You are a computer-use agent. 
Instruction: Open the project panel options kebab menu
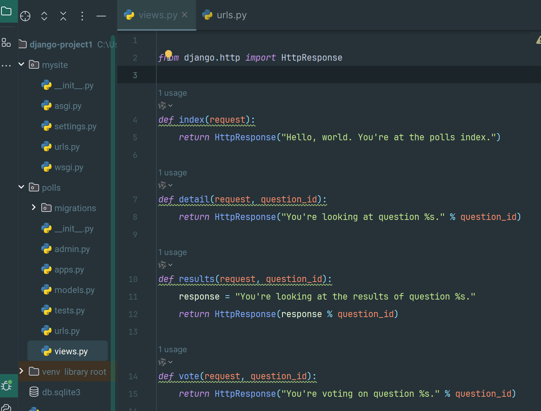point(82,16)
